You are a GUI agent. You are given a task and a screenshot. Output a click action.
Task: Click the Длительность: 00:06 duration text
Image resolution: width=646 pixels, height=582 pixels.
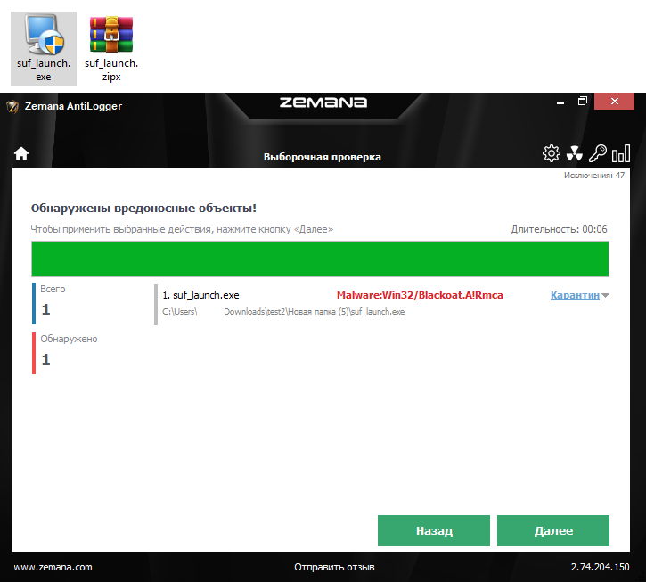(x=559, y=229)
